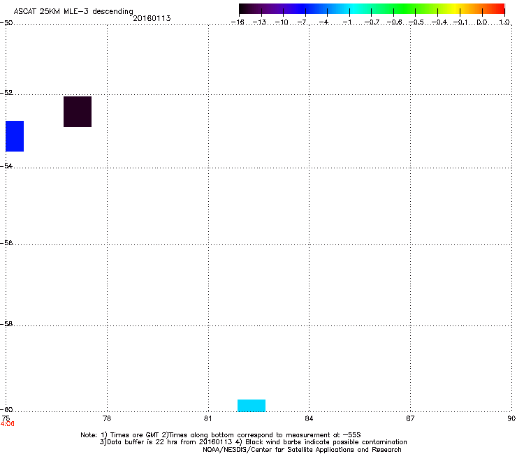Click the rainbow color scale bar
The width and height of the screenshot is (517, 454).
tap(372, 9)
